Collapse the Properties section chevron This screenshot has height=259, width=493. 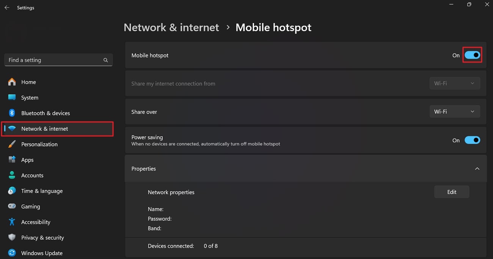477,169
